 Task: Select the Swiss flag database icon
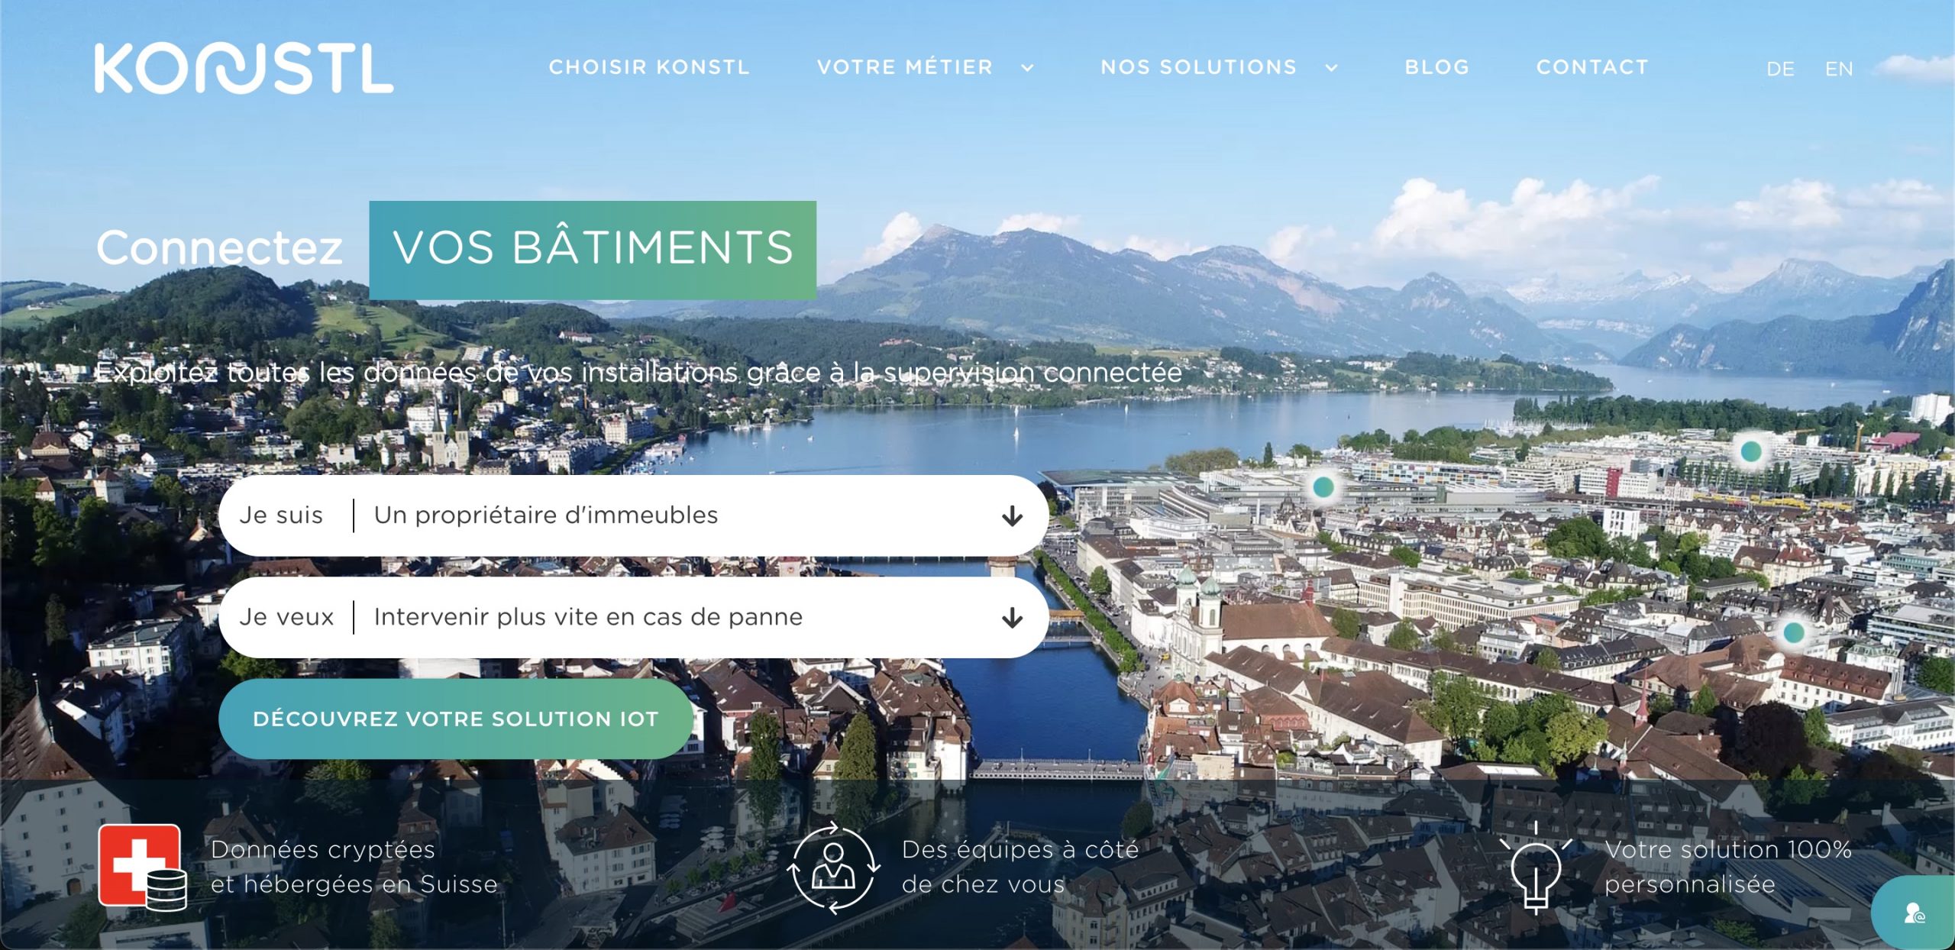tap(143, 868)
